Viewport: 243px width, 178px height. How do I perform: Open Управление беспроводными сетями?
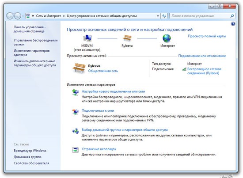(35, 42)
